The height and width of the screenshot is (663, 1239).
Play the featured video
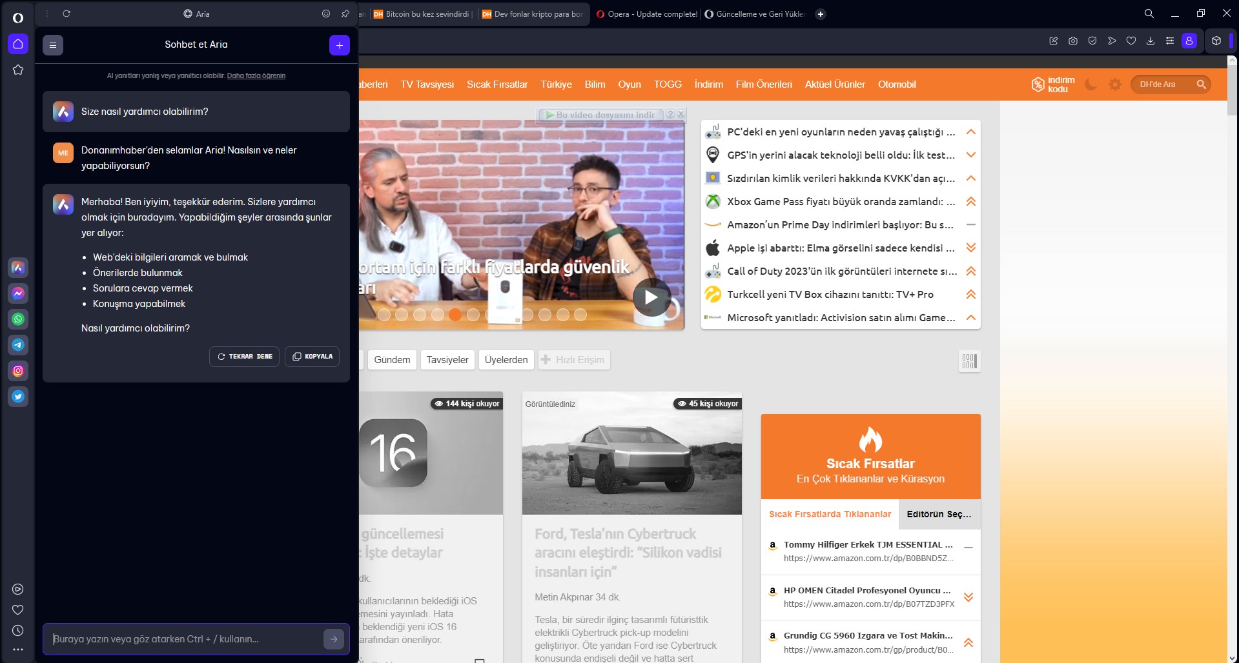[651, 297]
